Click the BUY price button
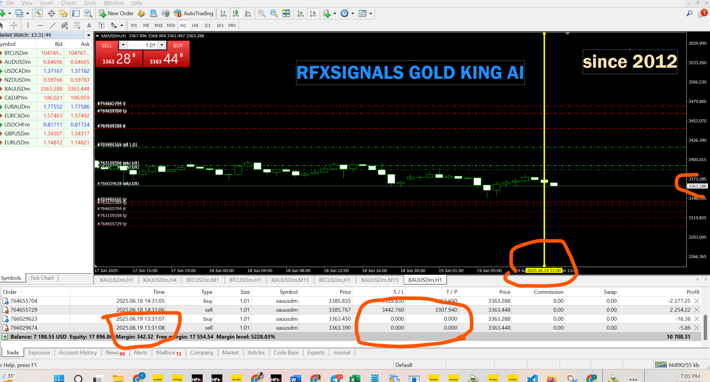 coord(166,59)
